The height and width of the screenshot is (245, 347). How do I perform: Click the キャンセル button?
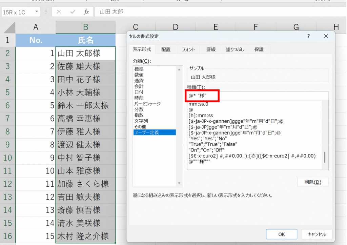317,234
